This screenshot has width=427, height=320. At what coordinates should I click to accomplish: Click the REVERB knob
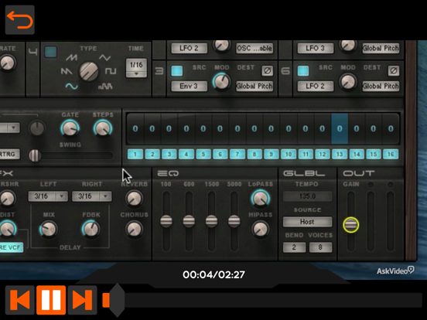coord(135,199)
